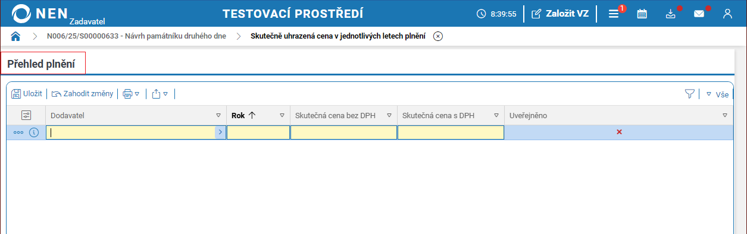The height and width of the screenshot is (234, 747).
Task: Toggle the Uveřejněno red X in row
Action: [x=619, y=132]
